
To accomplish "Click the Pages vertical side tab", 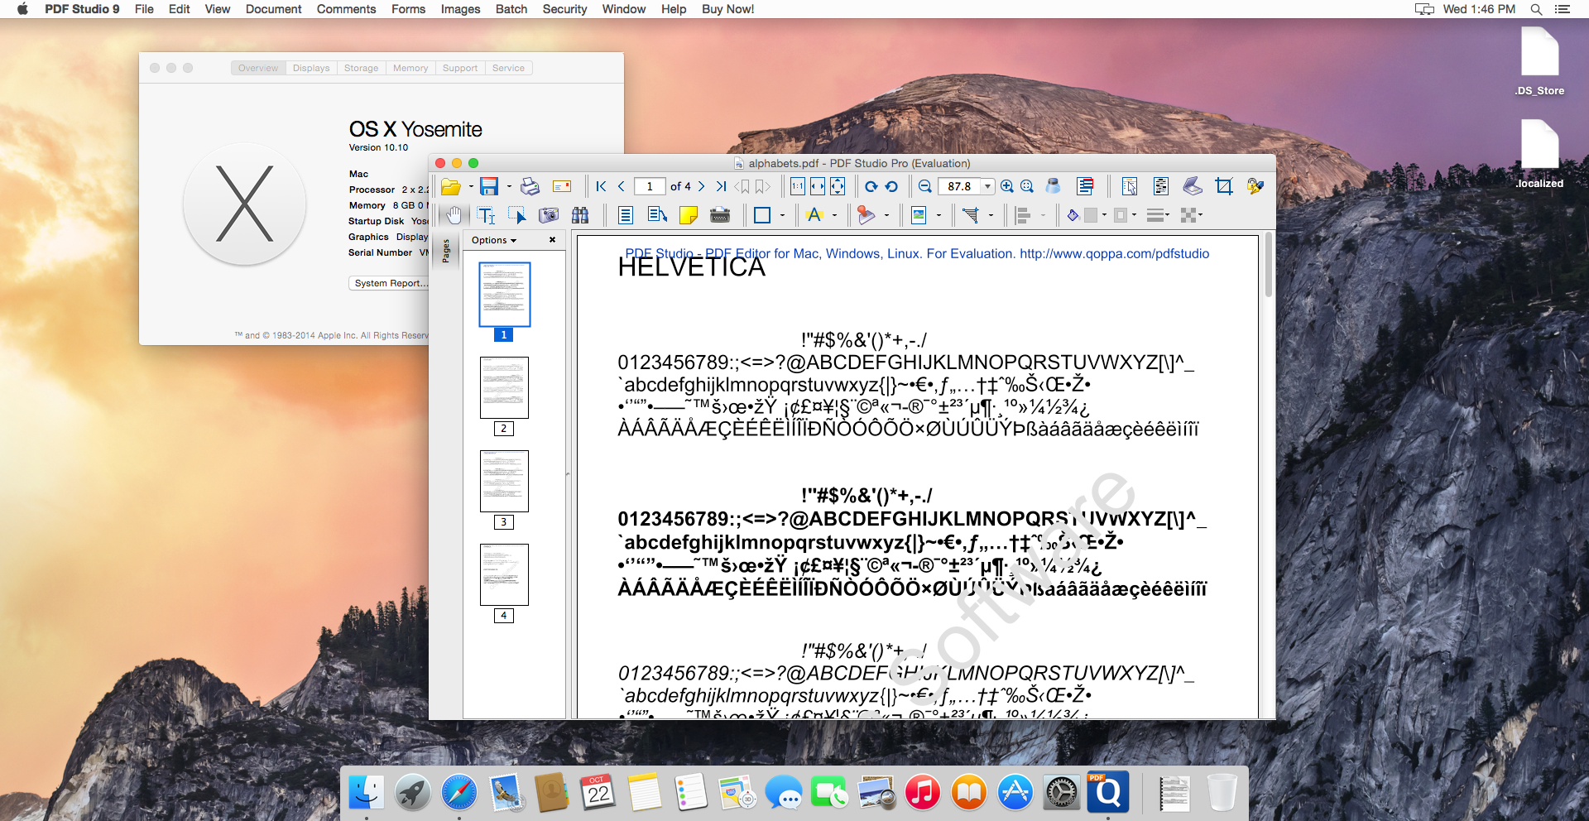I will (446, 250).
